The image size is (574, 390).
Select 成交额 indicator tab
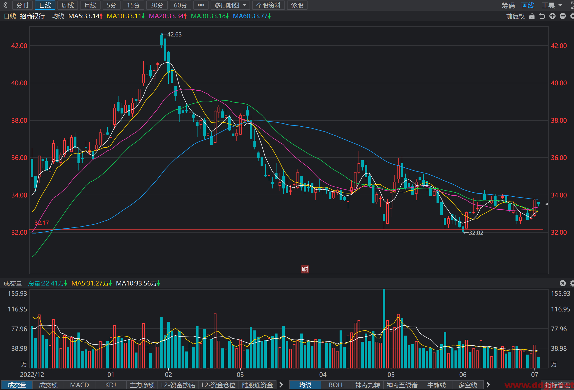48,385
